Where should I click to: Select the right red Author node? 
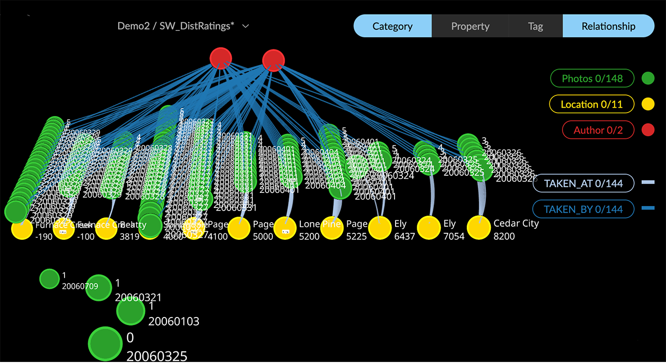[273, 60]
